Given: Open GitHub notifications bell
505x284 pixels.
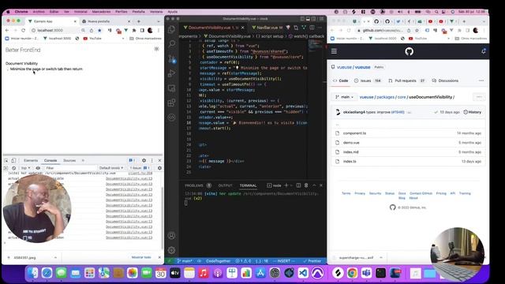Looking at the screenshot, I should (x=484, y=51).
